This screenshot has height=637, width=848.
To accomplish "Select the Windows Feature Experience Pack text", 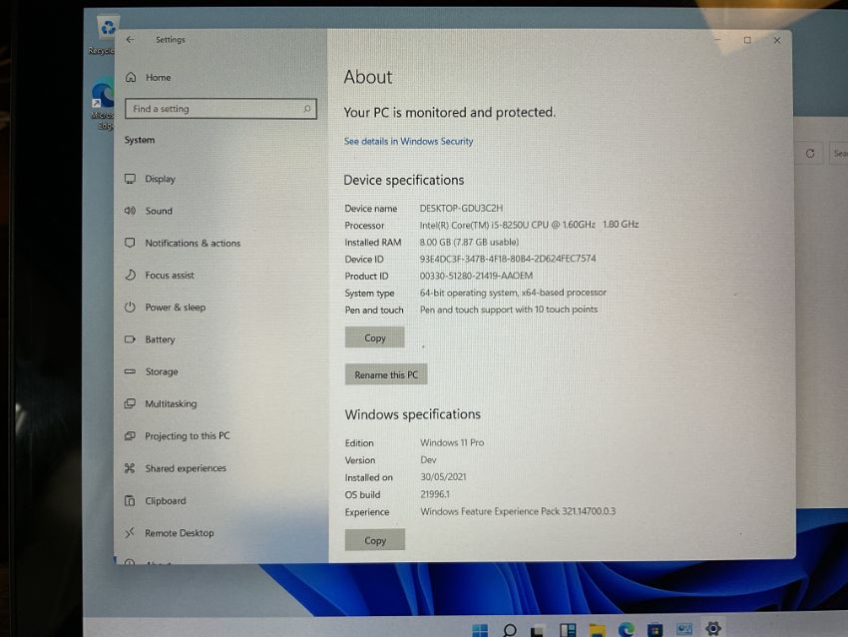I will pos(518,511).
